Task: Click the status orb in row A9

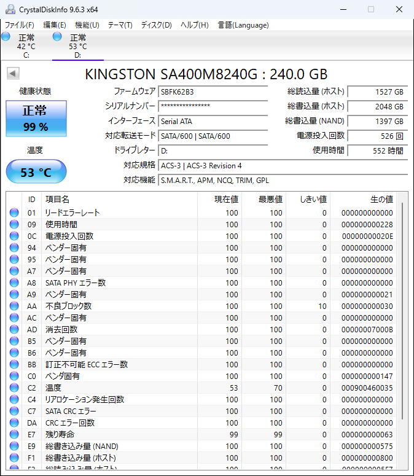Action: (x=14, y=294)
